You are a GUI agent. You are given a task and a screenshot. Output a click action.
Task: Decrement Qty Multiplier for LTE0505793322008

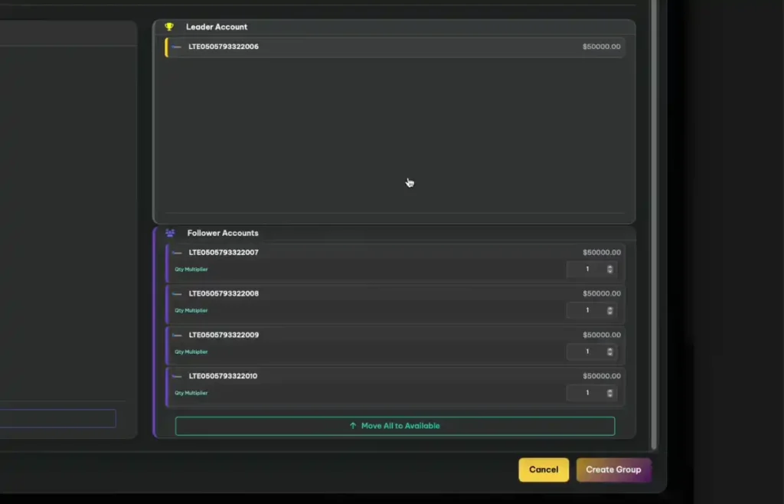pyautogui.click(x=610, y=313)
